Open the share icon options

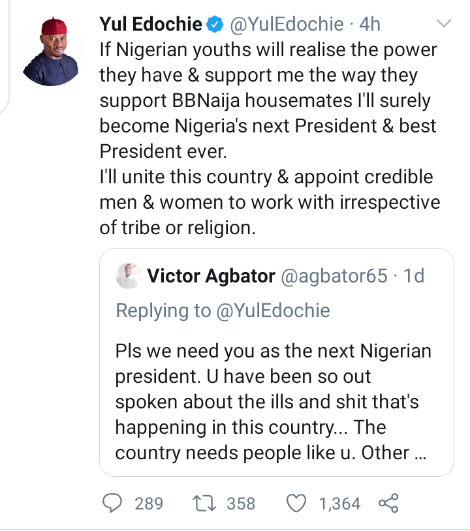point(388,503)
